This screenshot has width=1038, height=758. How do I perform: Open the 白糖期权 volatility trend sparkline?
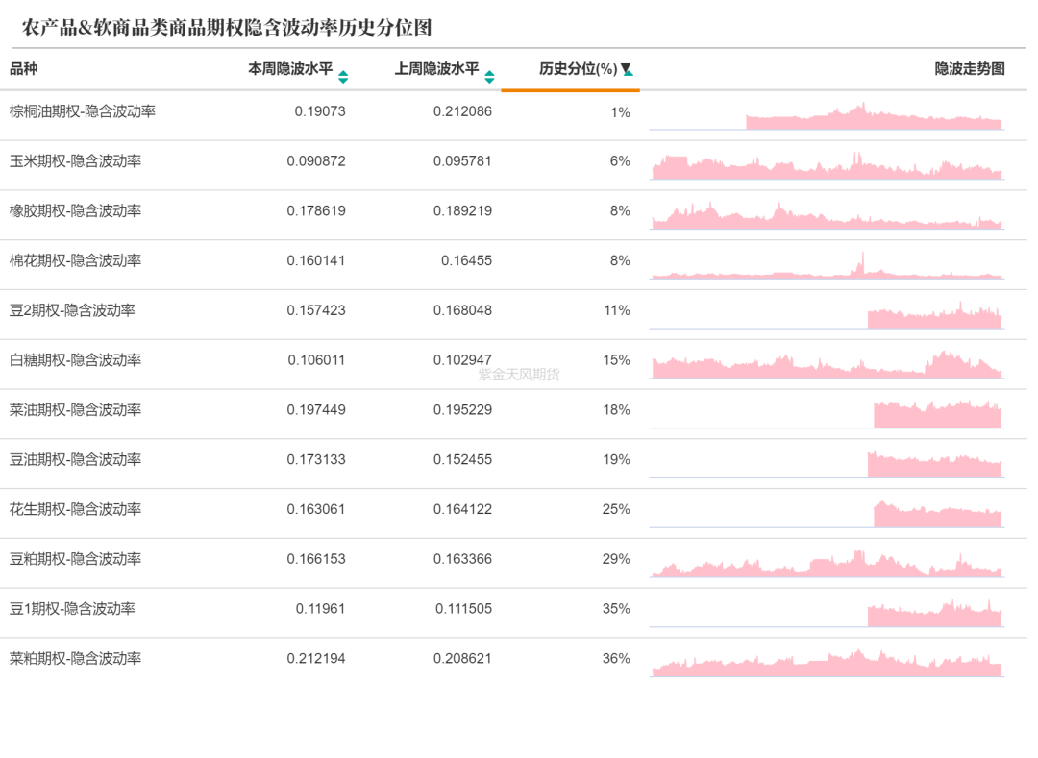tap(827, 364)
